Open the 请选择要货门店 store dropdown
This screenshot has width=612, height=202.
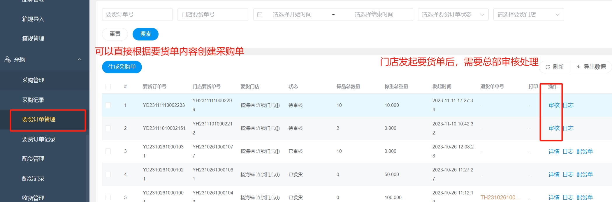(x=528, y=15)
